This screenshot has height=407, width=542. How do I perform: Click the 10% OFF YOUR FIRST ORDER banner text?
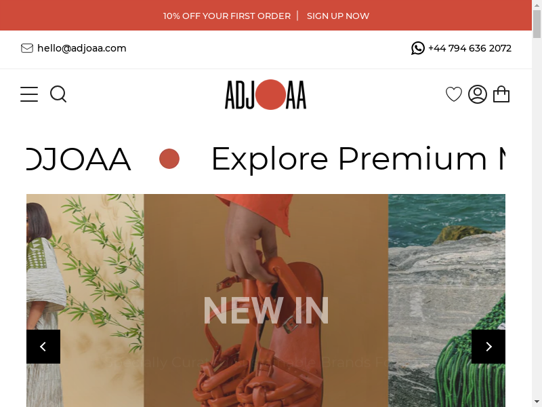tap(227, 16)
